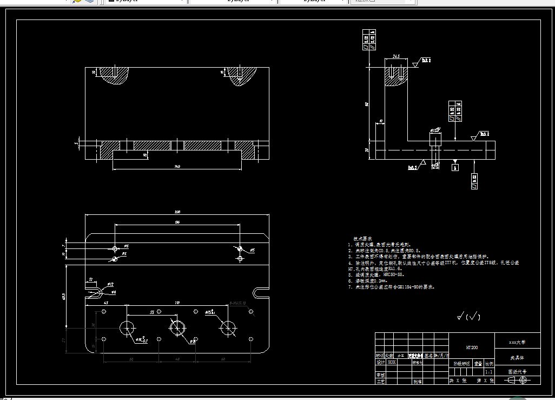Viewport: 555px width, 400px height.
Task: Select the middle large hole circle in plan view
Action: pos(177,327)
